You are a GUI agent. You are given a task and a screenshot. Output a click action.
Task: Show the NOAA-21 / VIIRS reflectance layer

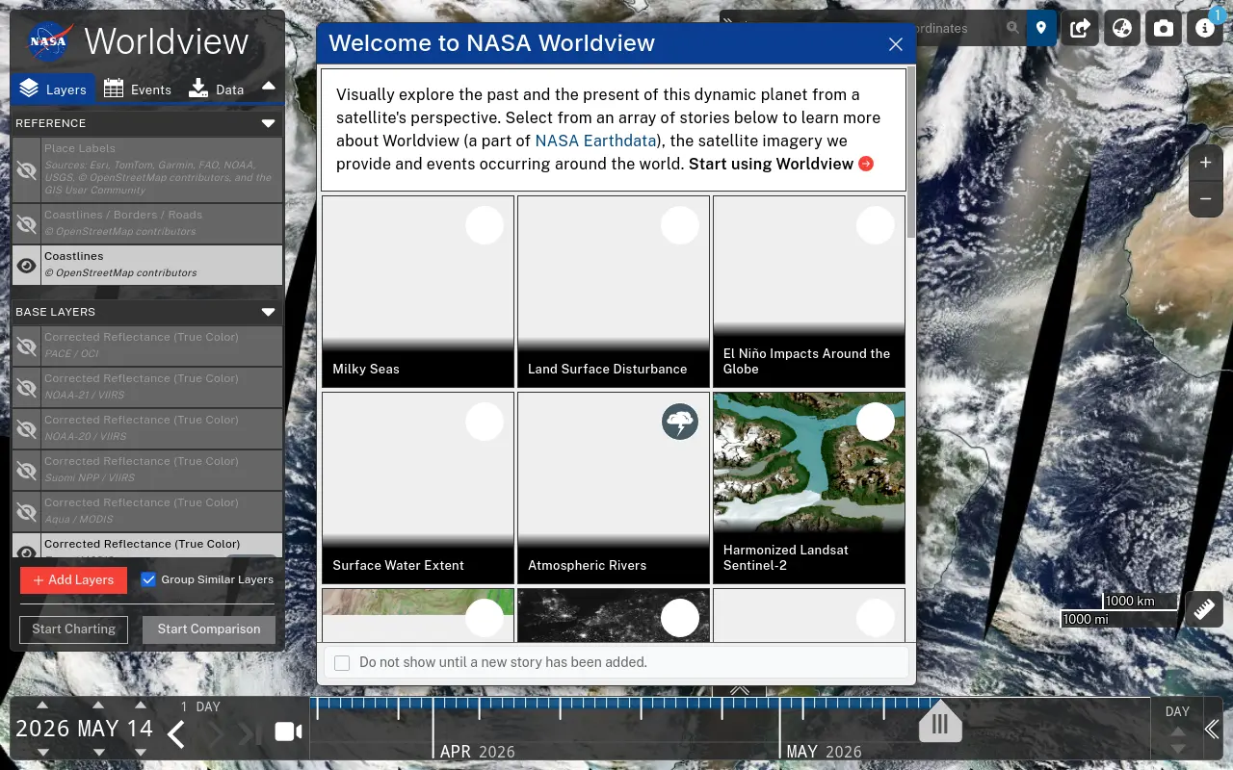[27, 387]
